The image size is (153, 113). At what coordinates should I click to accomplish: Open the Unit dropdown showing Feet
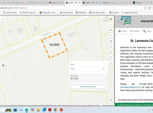click(88, 69)
